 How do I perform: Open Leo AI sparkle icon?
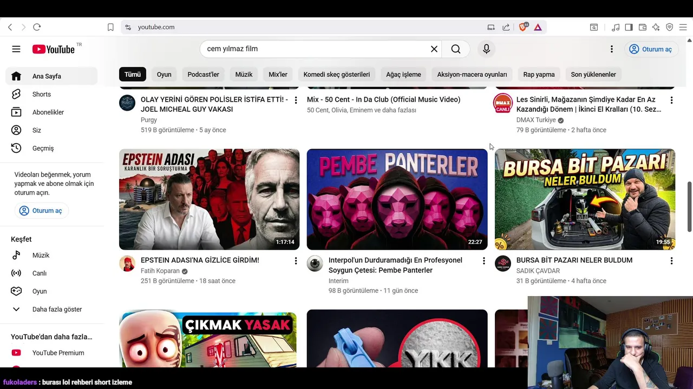(656, 27)
